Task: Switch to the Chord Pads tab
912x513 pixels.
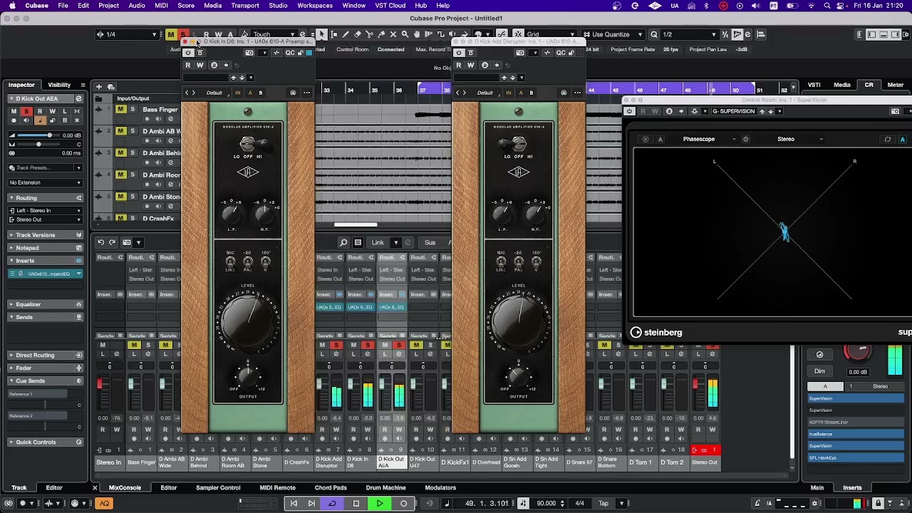Action: pyautogui.click(x=331, y=488)
